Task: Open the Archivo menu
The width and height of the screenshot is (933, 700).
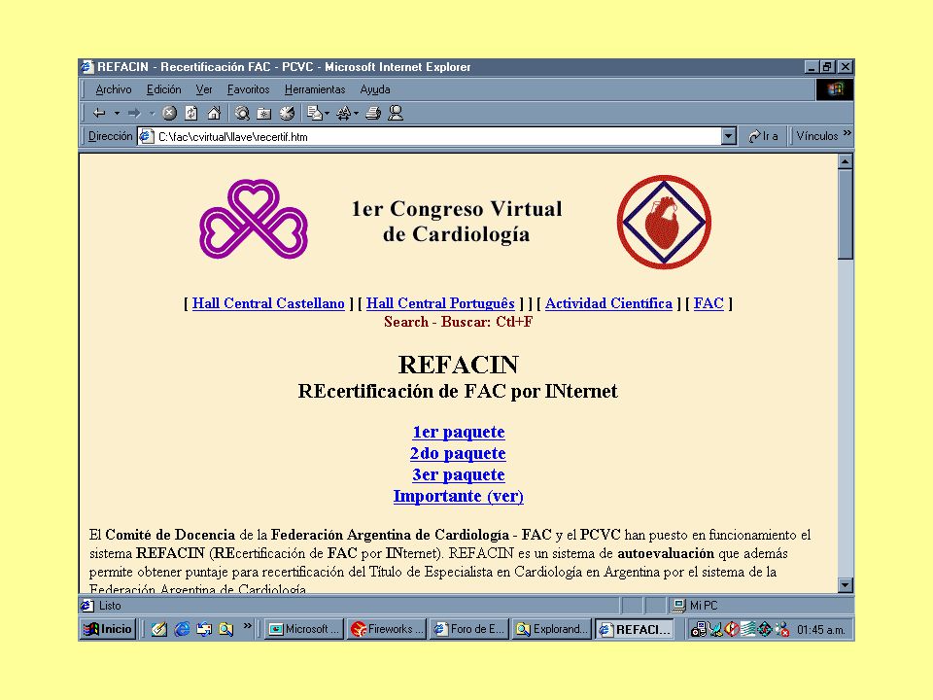Action: click(x=114, y=89)
